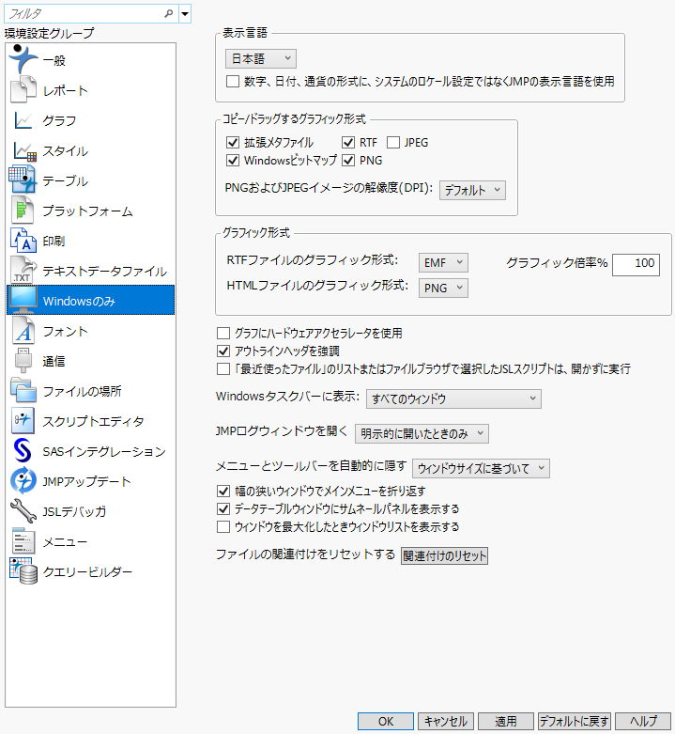This screenshot has height=734, width=675.
Task: Select the プラットフォーム icon
Action: point(23,211)
